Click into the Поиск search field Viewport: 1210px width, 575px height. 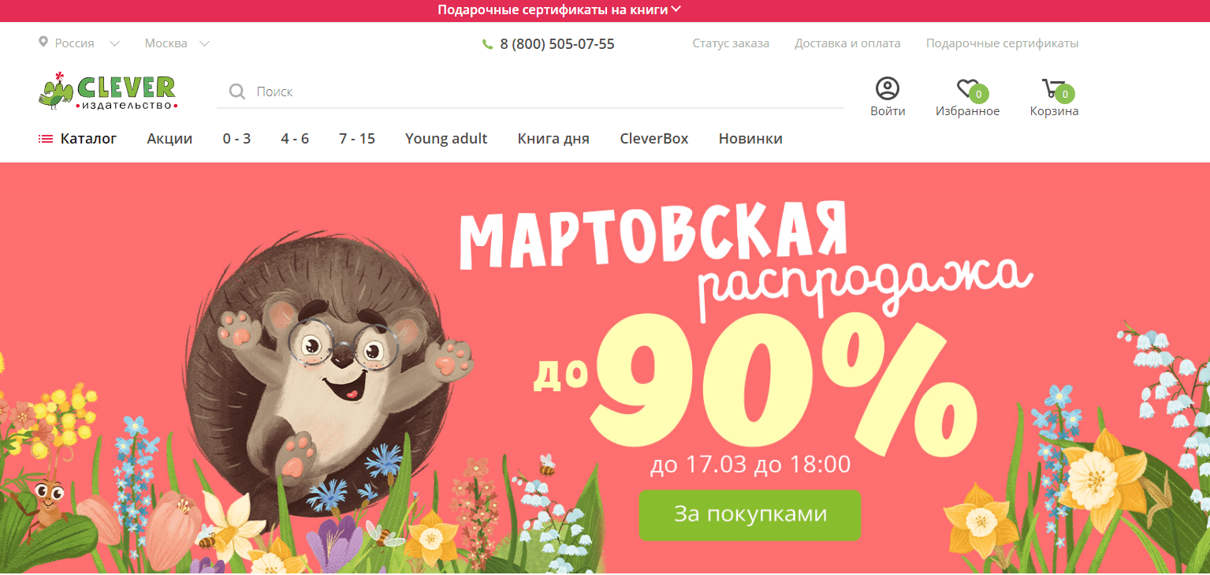click(x=530, y=92)
